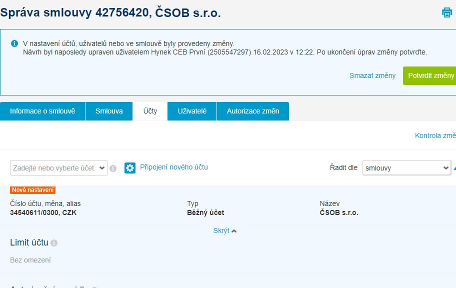Open the Smlouva tab

[109, 111]
